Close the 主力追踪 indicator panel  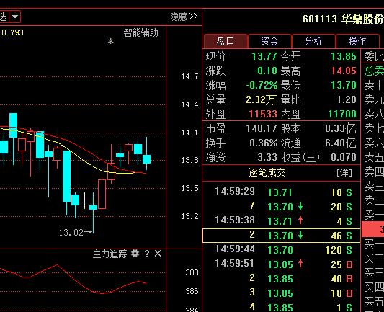pyautogui.click(x=158, y=254)
